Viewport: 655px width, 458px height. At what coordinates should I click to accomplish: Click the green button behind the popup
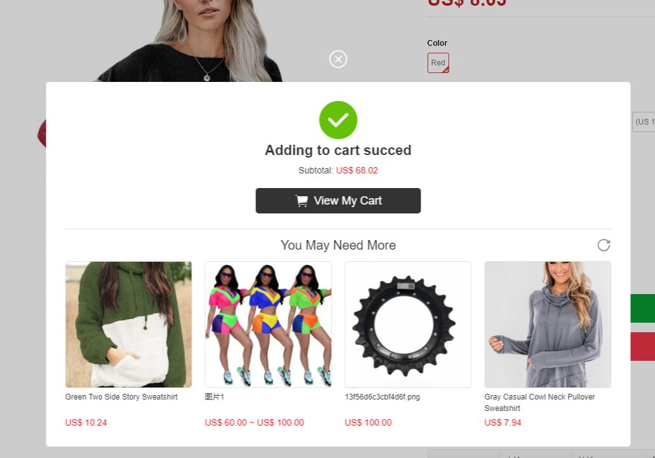click(x=642, y=309)
